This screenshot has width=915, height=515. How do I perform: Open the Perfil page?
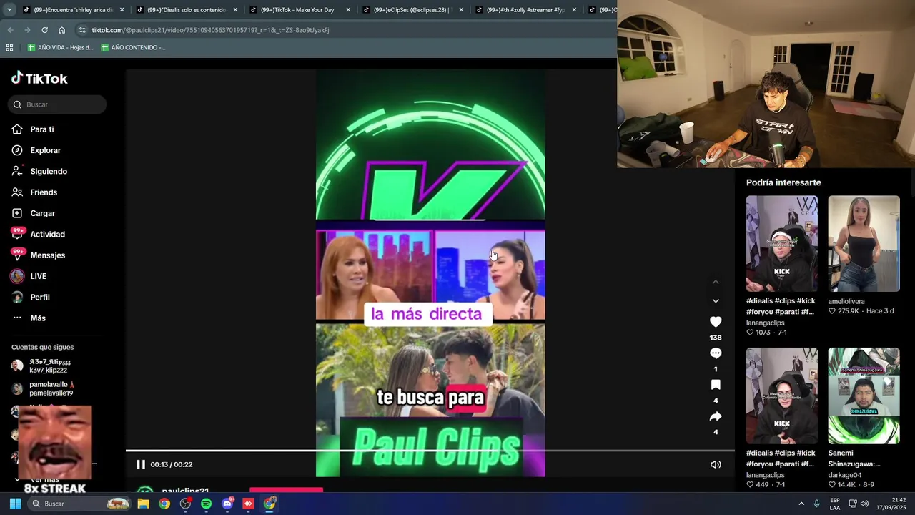(x=40, y=297)
